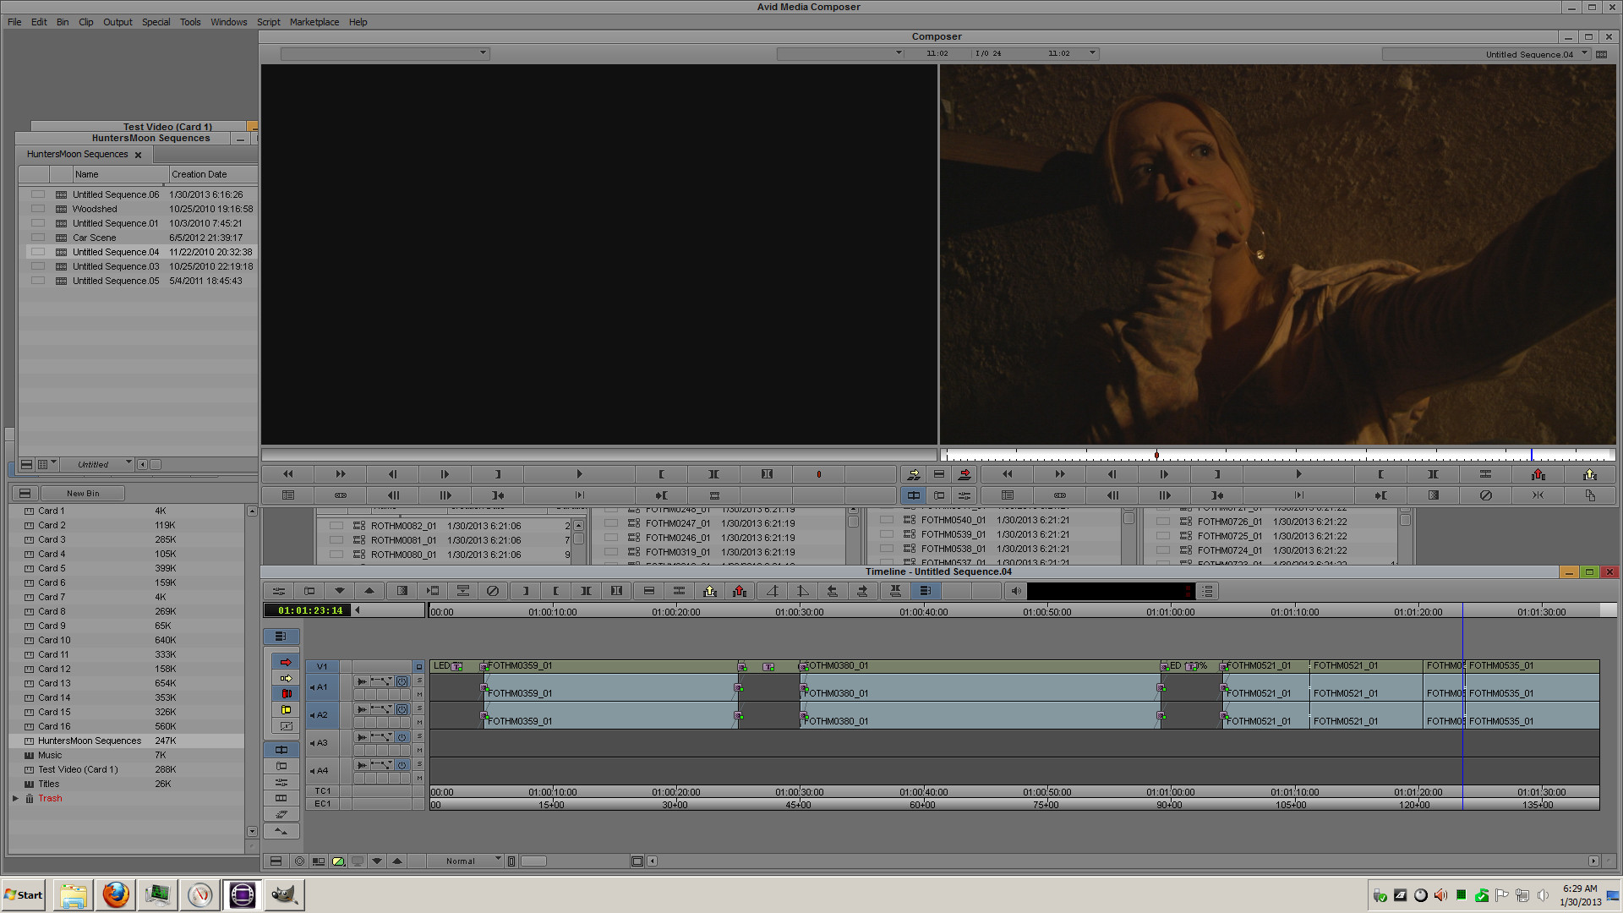Select red Segment Overwrite arrow in Smart Tool
Viewport: 1623px width, 913px height.
pos(286,662)
